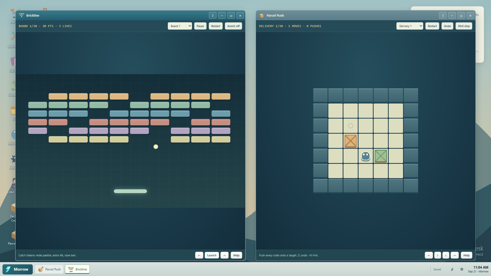Click the Brickline ball
Screen dimensions: 491x276
pos(155,147)
